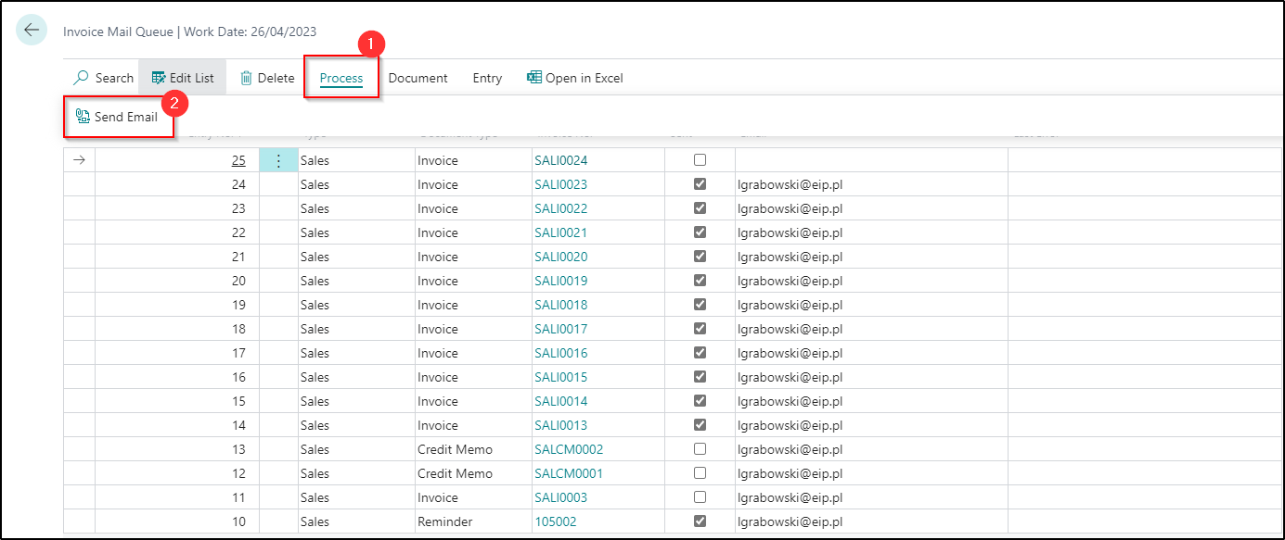
Task: Toggle Sent checkbox for SALI0023
Action: [700, 184]
